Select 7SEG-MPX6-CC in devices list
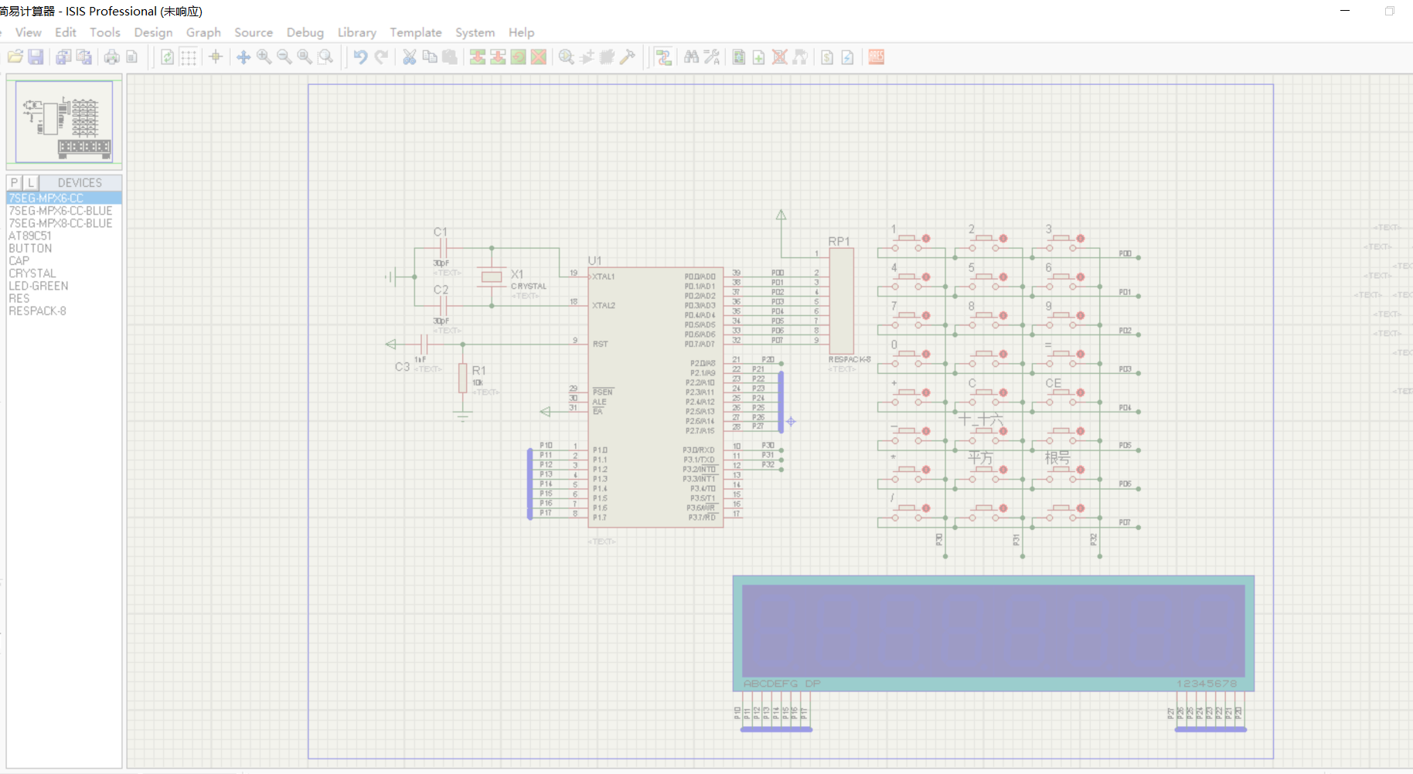The height and width of the screenshot is (774, 1413). (64, 198)
